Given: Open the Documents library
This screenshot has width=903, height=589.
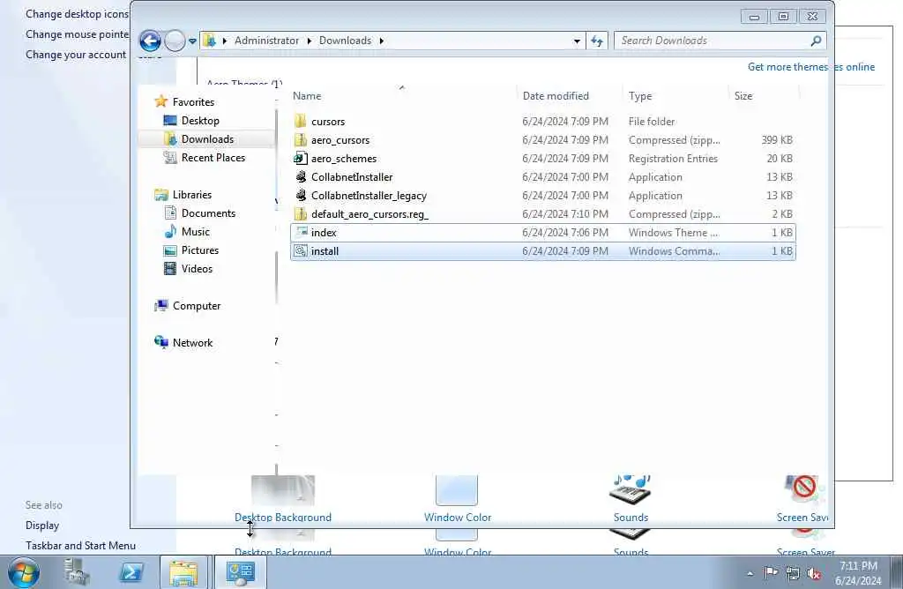Looking at the screenshot, I should point(208,213).
